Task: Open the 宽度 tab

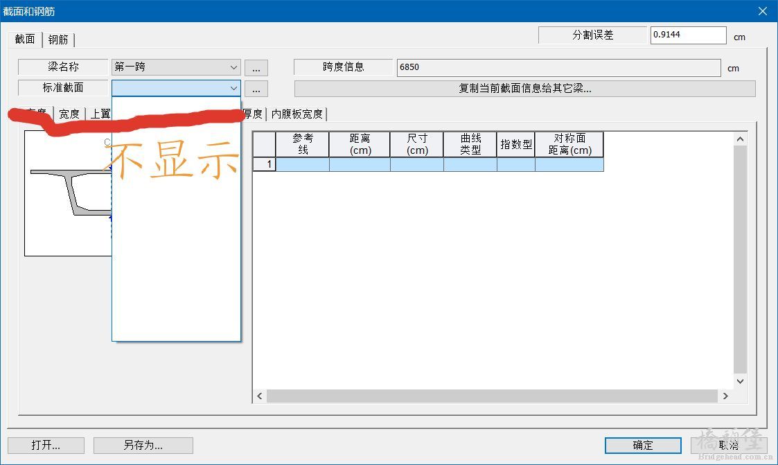Action: tap(69, 114)
